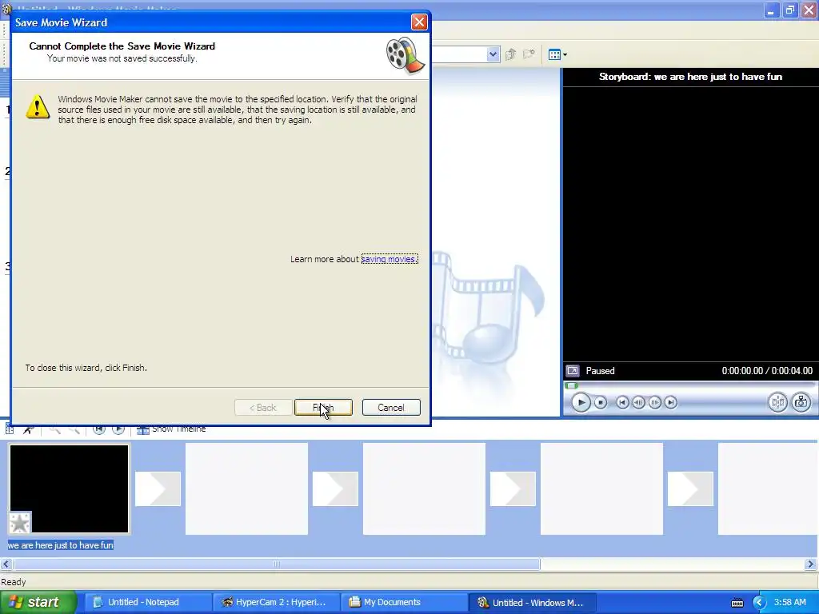Expand hidden tray icons arrow
The height and width of the screenshot is (614, 819).
click(760, 603)
